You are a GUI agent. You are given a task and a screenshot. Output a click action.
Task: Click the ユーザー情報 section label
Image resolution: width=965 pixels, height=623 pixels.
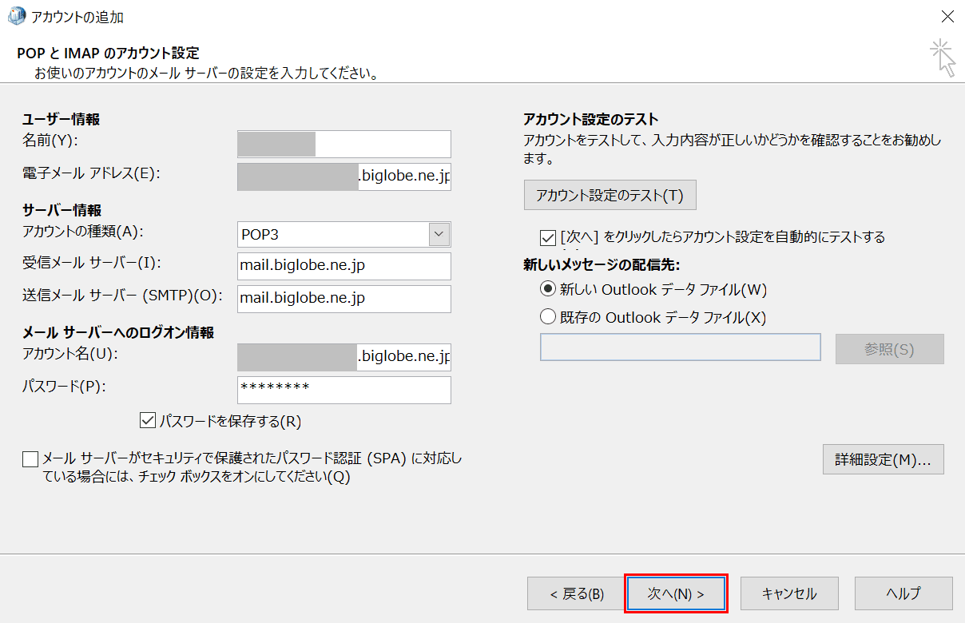coord(62,119)
